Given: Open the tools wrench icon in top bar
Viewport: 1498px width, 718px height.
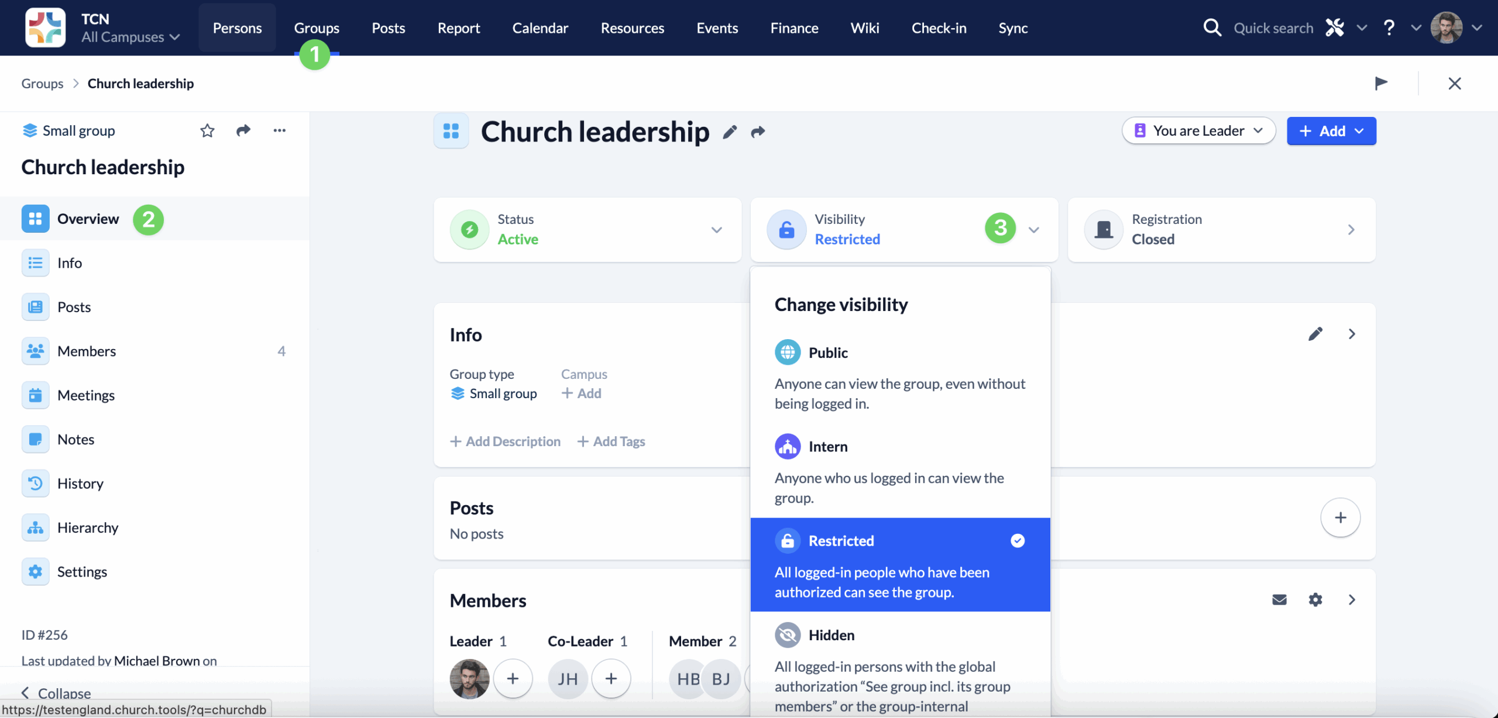Looking at the screenshot, I should click(1335, 27).
